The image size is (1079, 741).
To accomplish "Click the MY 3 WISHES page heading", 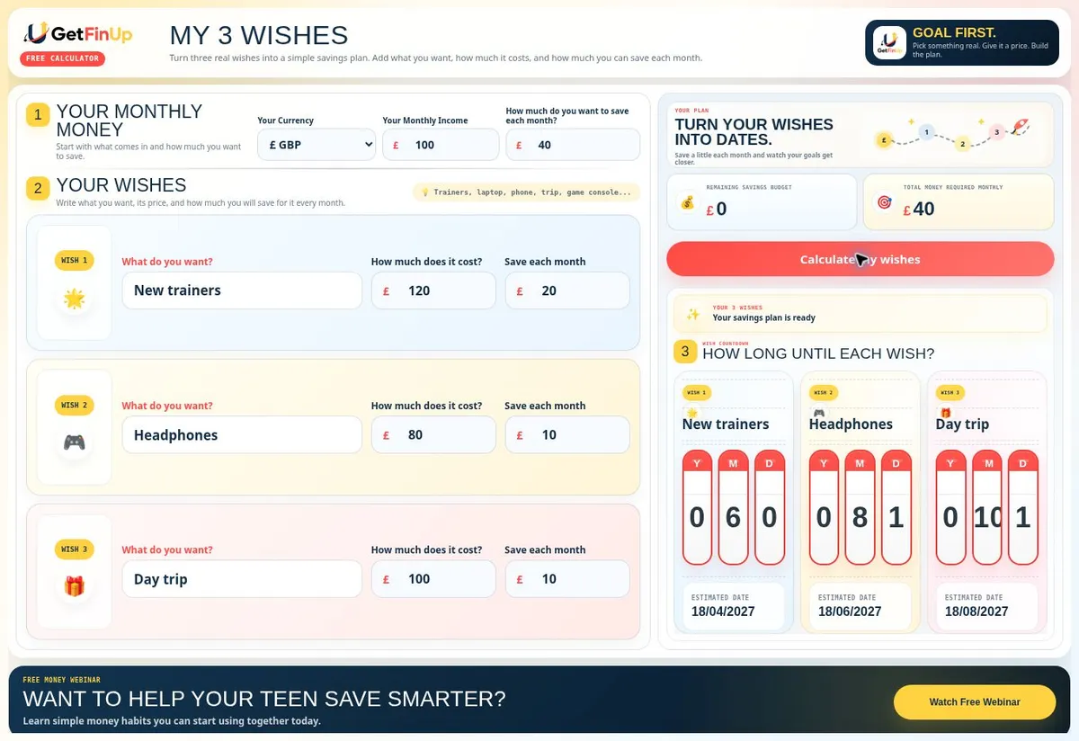I will [x=259, y=35].
